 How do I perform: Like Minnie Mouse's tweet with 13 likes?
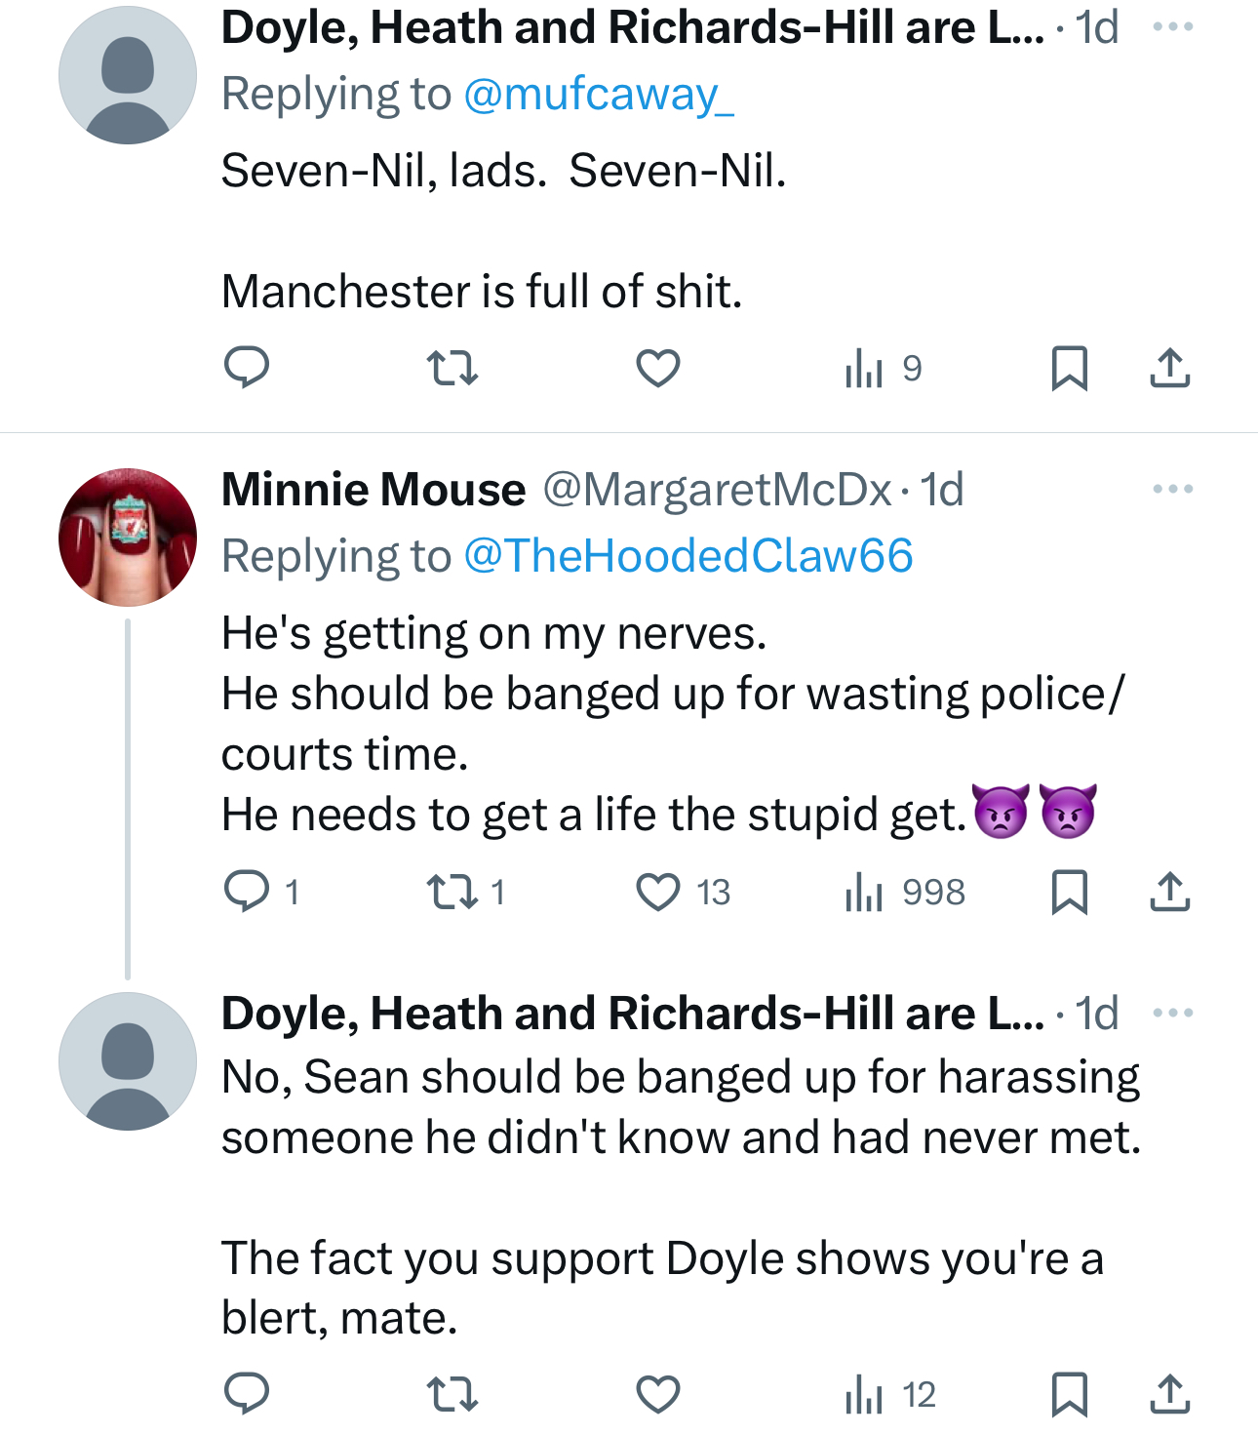click(x=658, y=892)
